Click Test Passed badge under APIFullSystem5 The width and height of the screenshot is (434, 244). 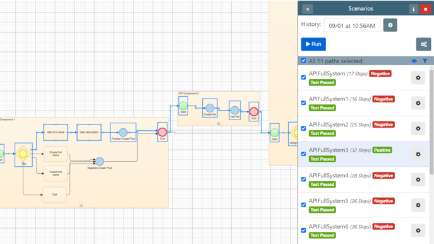[322, 210]
